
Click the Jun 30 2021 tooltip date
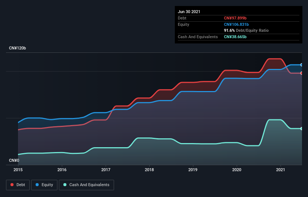pos(189,12)
